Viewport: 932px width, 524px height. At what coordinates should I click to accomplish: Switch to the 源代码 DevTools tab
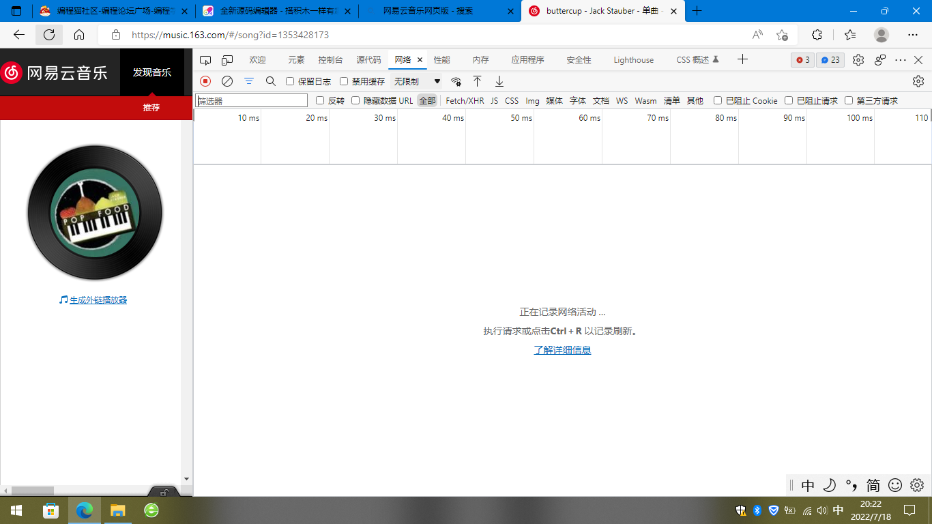pos(368,60)
